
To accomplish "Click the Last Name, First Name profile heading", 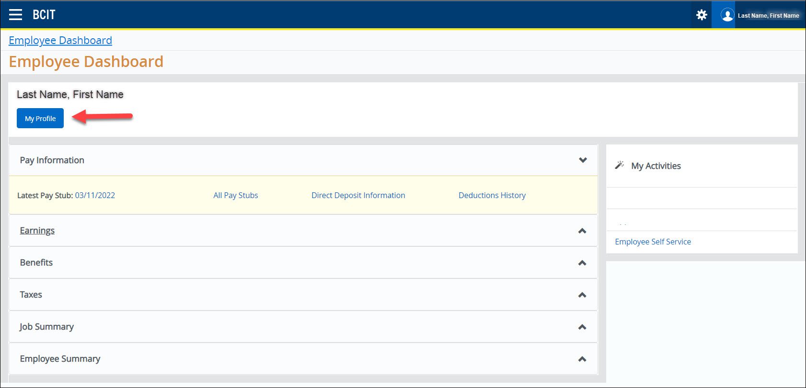I will (70, 95).
